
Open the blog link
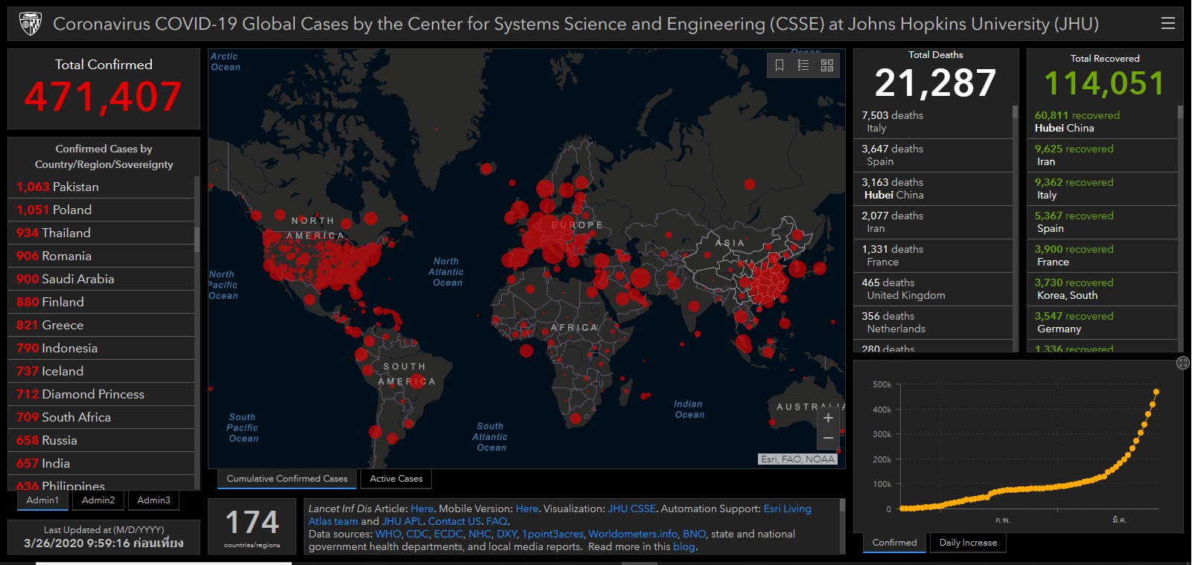(x=683, y=546)
